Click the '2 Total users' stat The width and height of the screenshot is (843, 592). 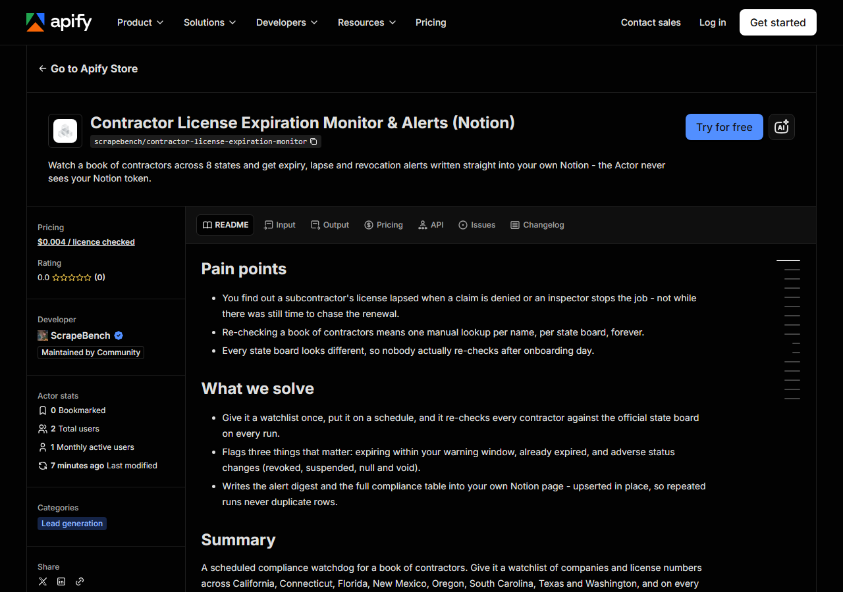click(75, 429)
